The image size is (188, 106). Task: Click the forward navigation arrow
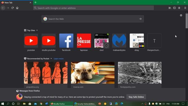[x=8, y=8]
